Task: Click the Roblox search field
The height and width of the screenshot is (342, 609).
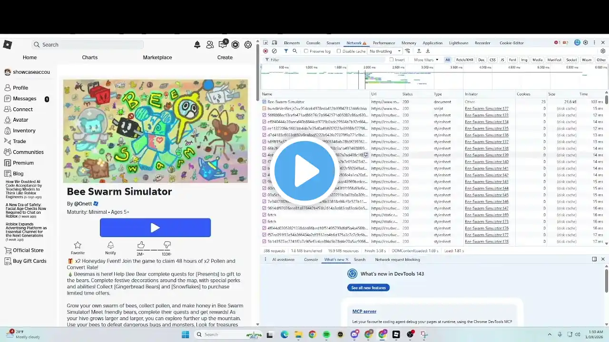Action: pyautogui.click(x=88, y=45)
